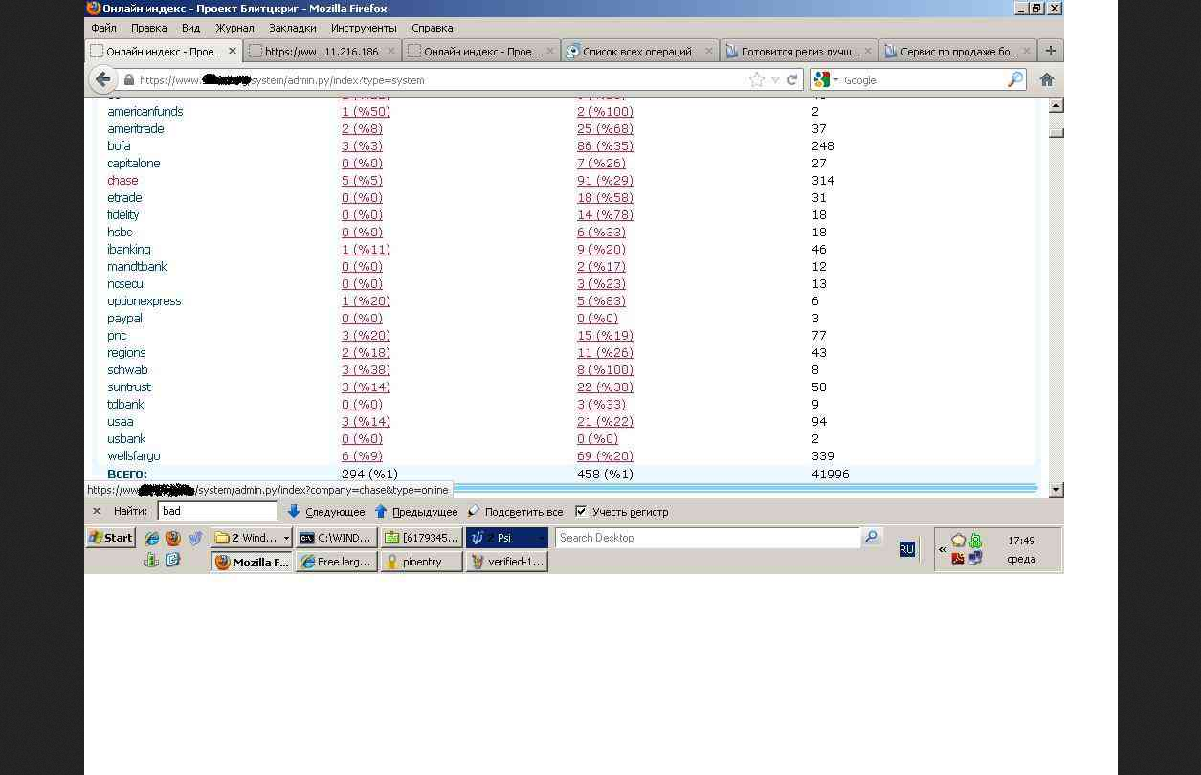
Task: Switch to the Готовится релиз лучш... tab
Action: pyautogui.click(x=799, y=52)
